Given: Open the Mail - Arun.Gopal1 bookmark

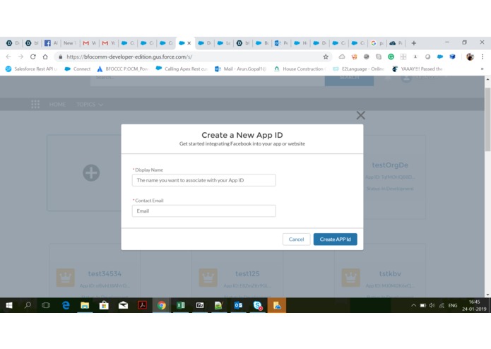Looking at the screenshot, I should 240,69.
